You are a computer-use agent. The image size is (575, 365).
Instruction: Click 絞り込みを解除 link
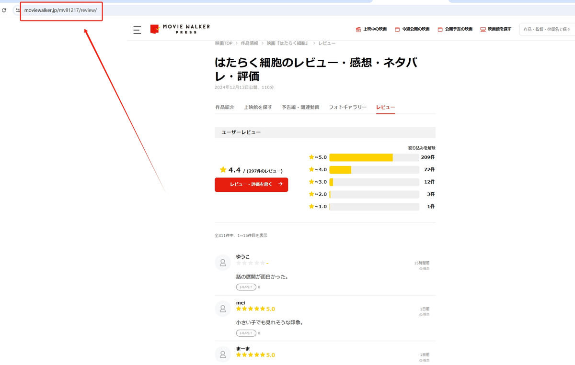pos(422,148)
